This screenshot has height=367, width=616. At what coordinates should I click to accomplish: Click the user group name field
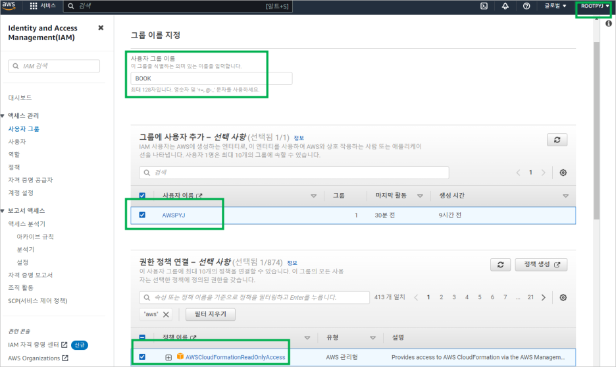(x=211, y=78)
